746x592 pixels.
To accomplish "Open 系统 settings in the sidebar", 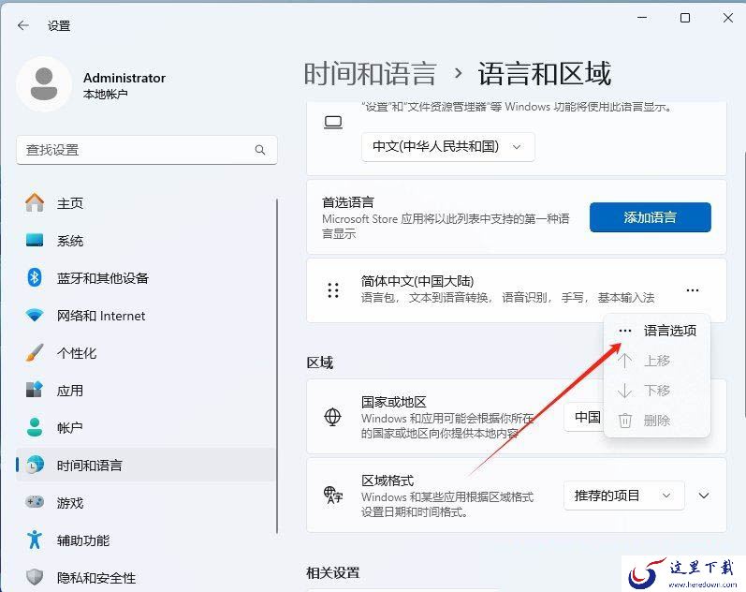I will 146,241.
